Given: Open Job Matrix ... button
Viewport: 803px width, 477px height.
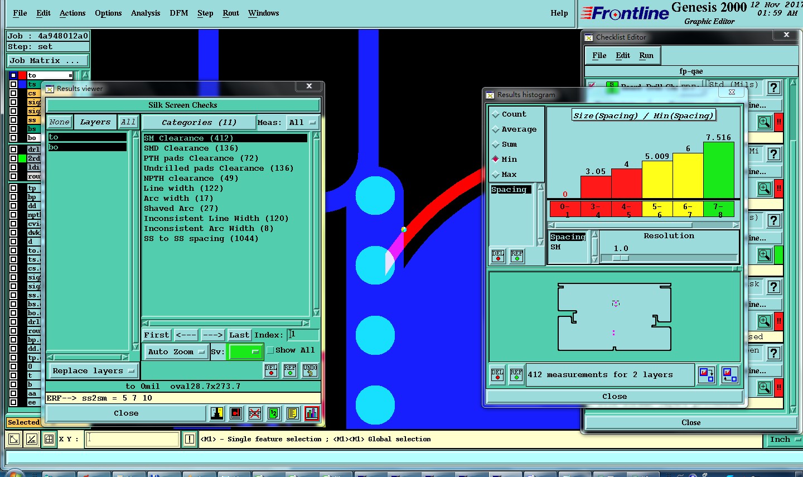Looking at the screenshot, I should point(48,60).
